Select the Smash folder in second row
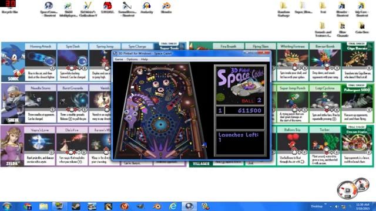The height and width of the screenshot is (211, 376). 323,29
